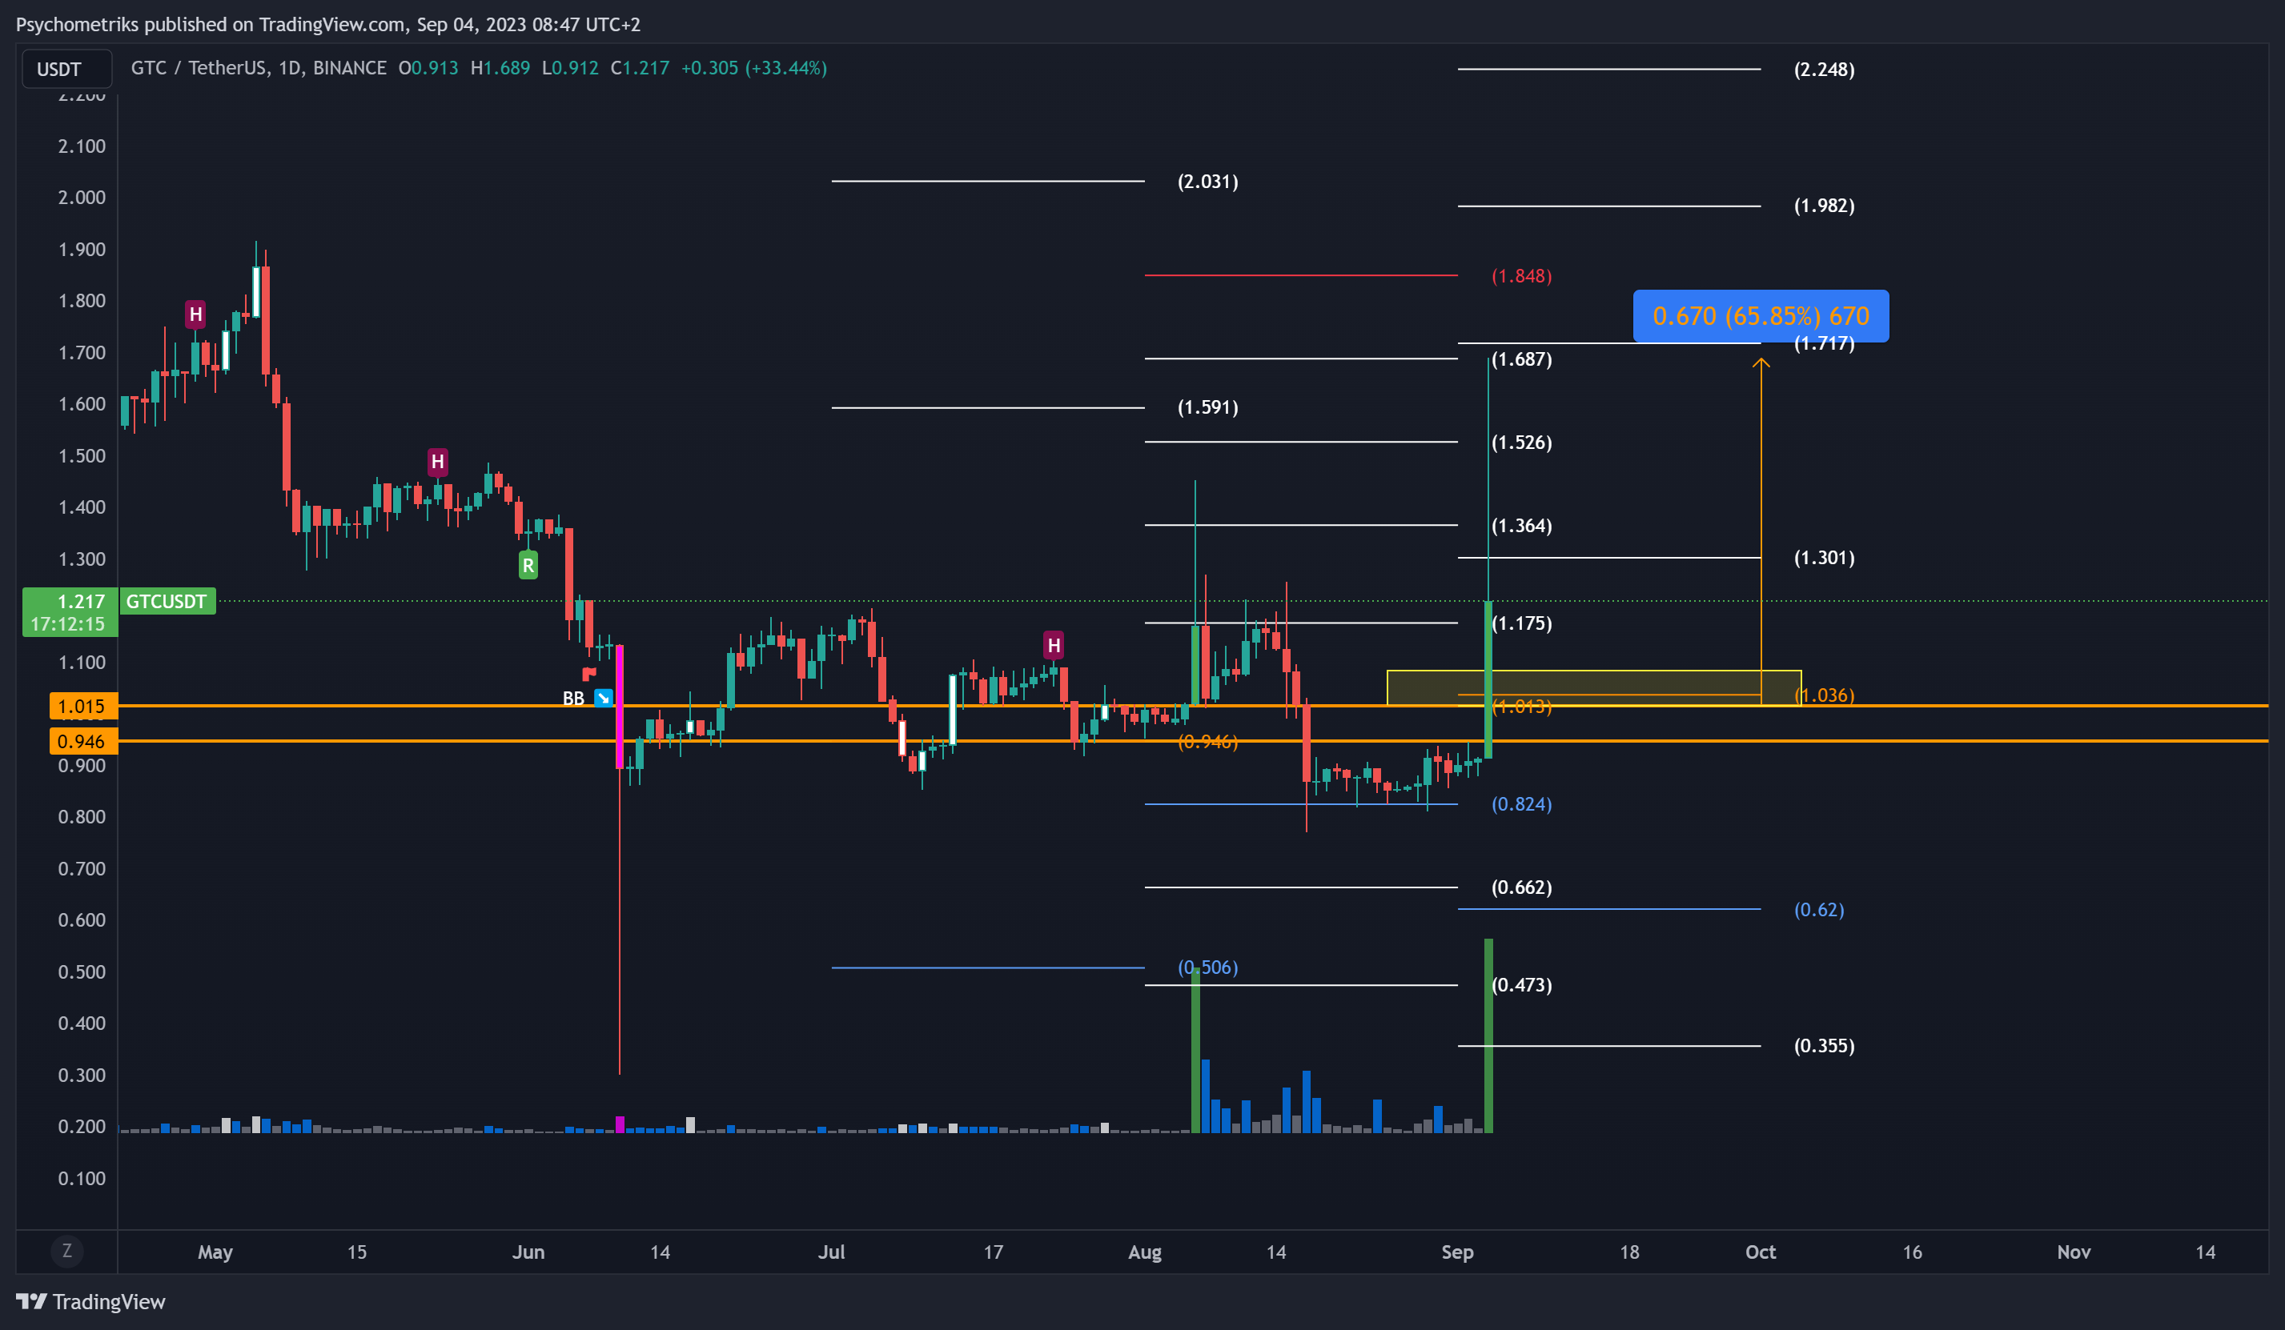Open the TradingView logo link
The height and width of the screenshot is (1330, 2285).
(x=90, y=1302)
